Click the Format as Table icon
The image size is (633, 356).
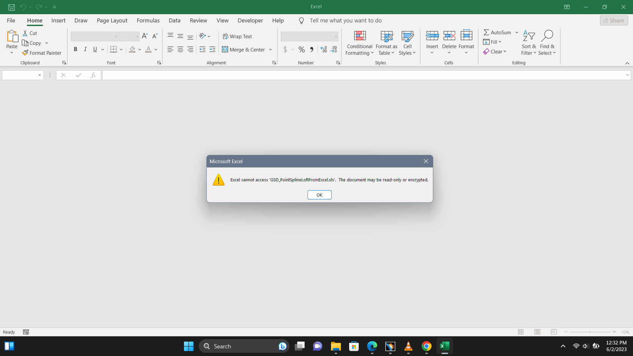click(x=386, y=36)
